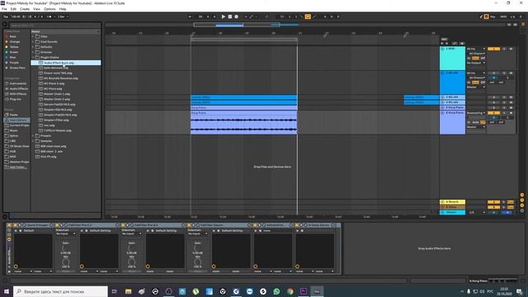Image resolution: width=528 pixels, height=297 pixels.
Task: Expand the Presets folder
Action: tap(33, 135)
